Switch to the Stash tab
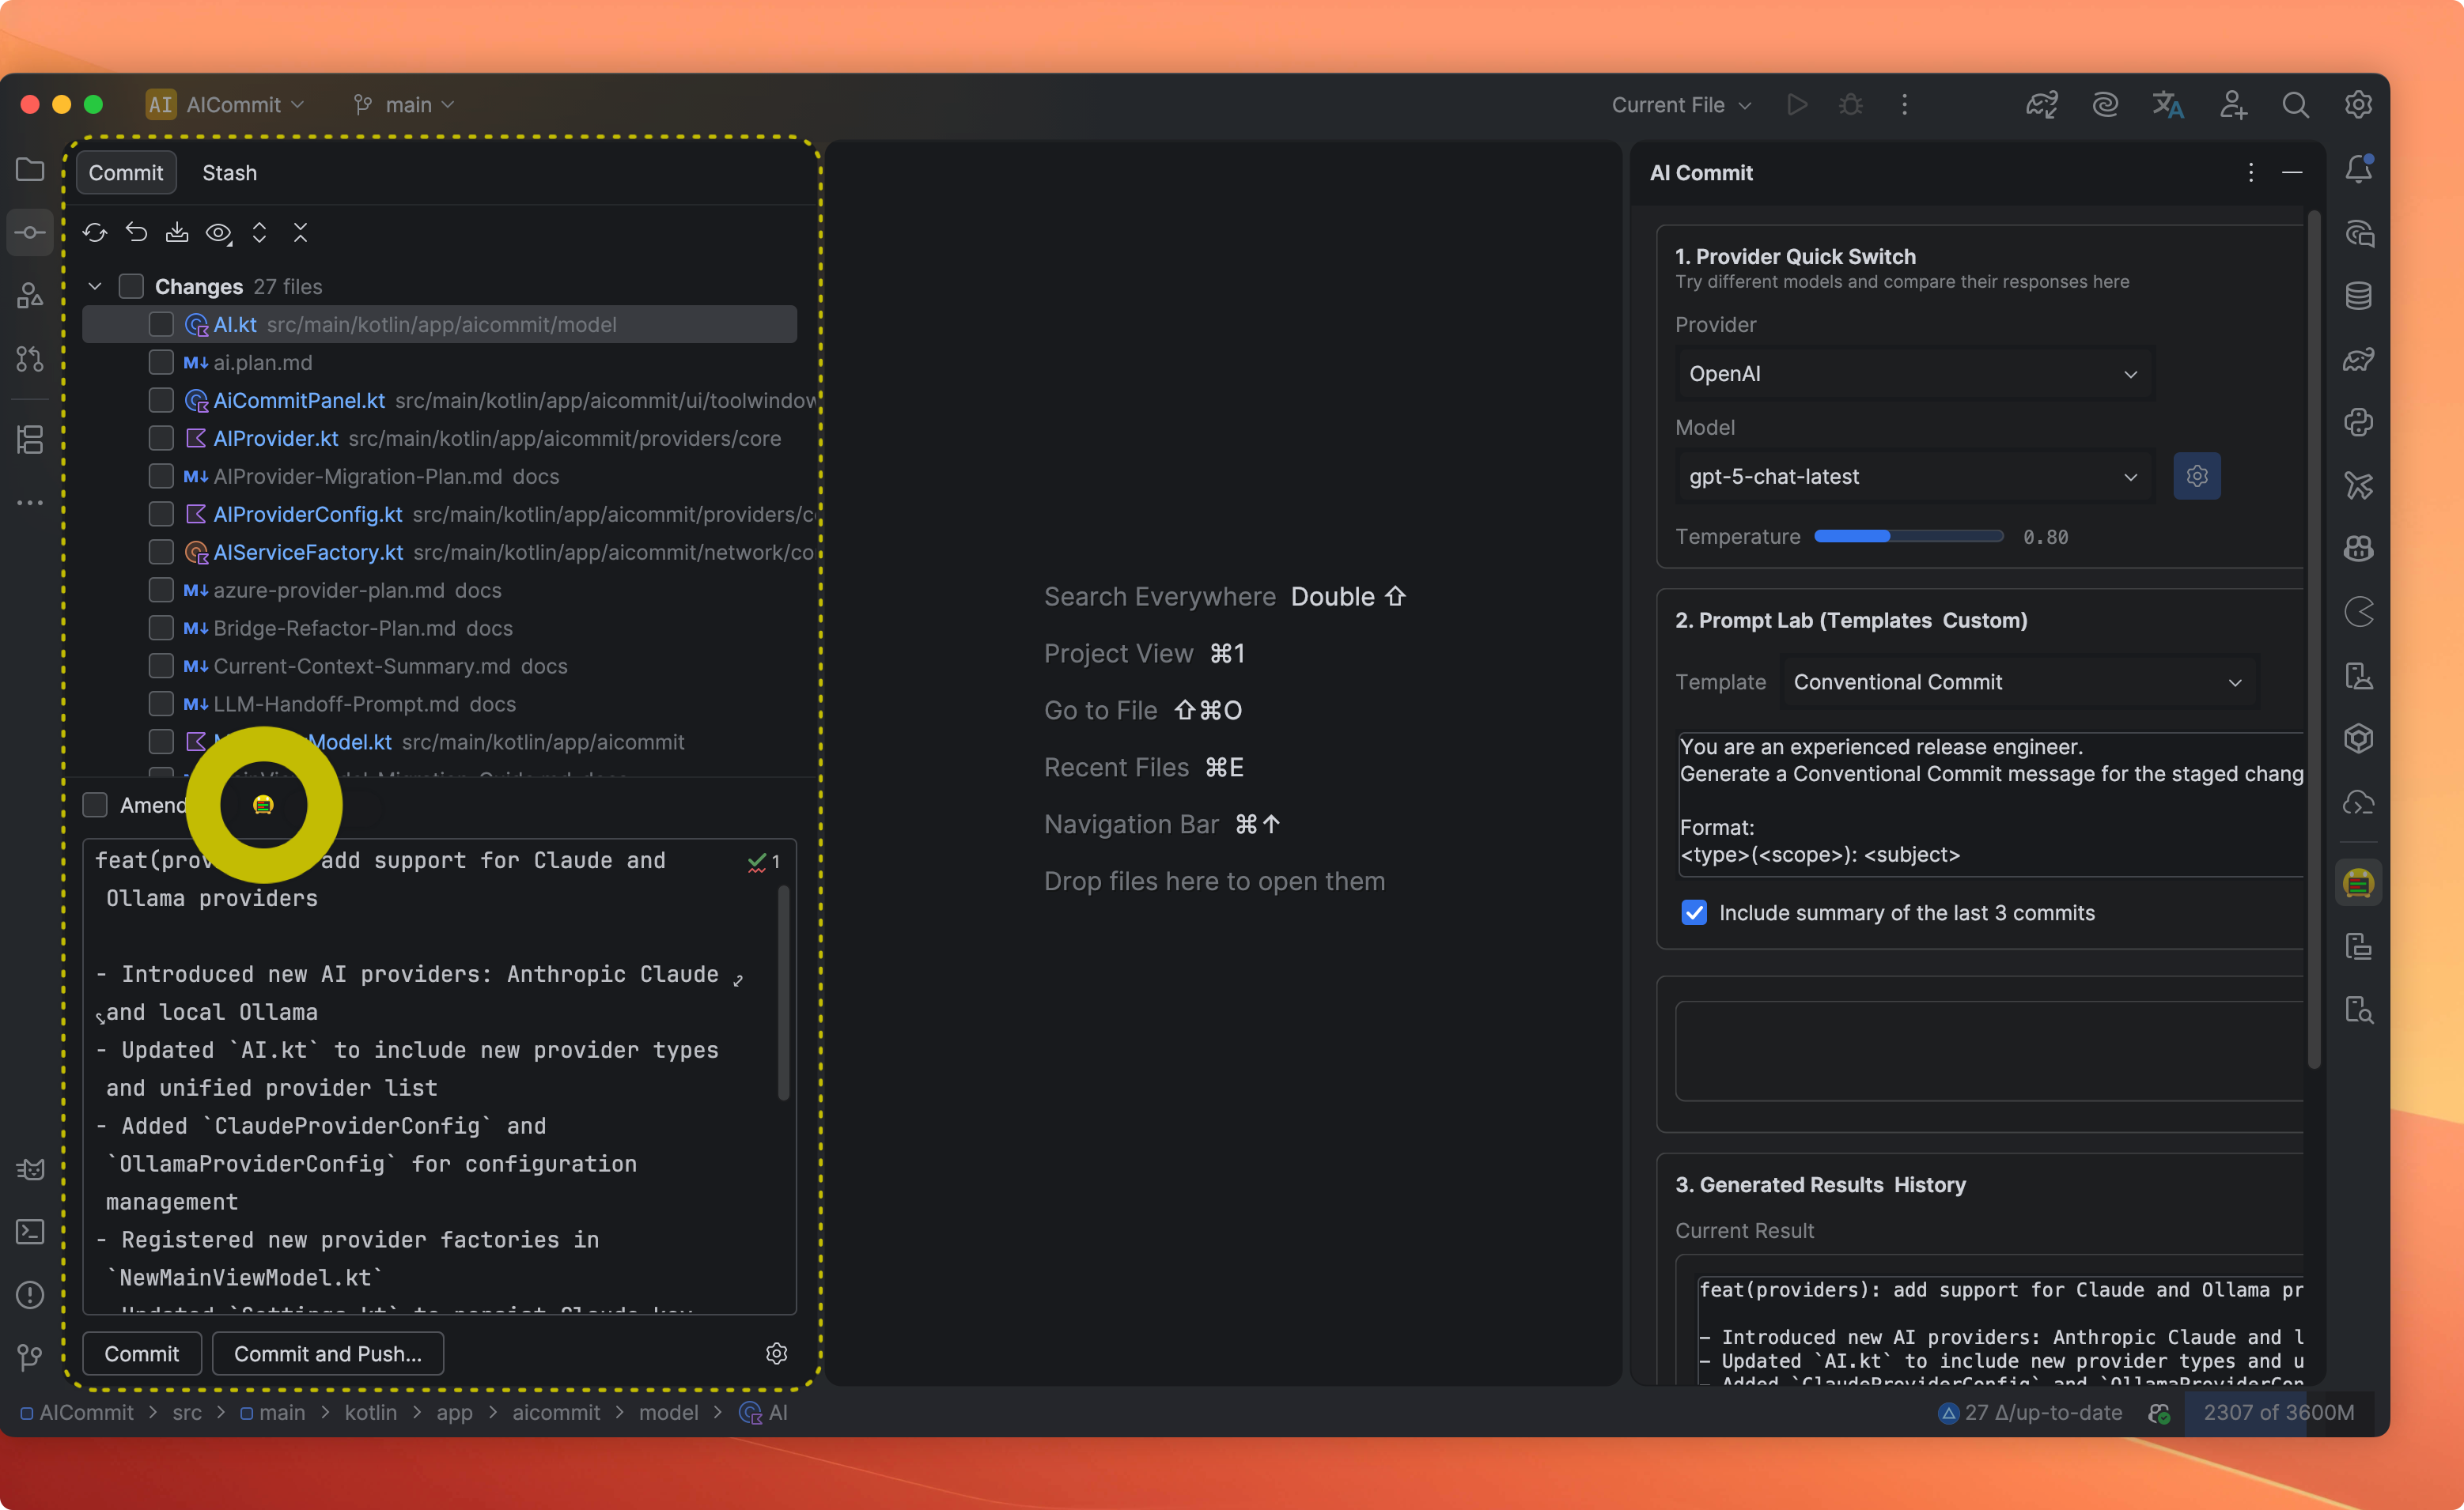This screenshot has width=2464, height=1510. [x=229, y=172]
